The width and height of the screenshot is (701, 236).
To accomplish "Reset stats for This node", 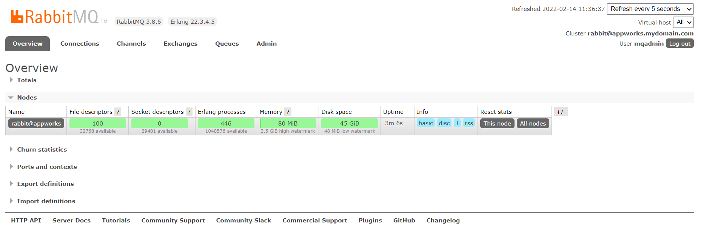I will coord(497,124).
